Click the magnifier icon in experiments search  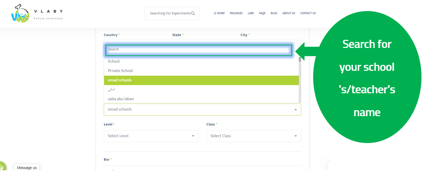(x=193, y=13)
